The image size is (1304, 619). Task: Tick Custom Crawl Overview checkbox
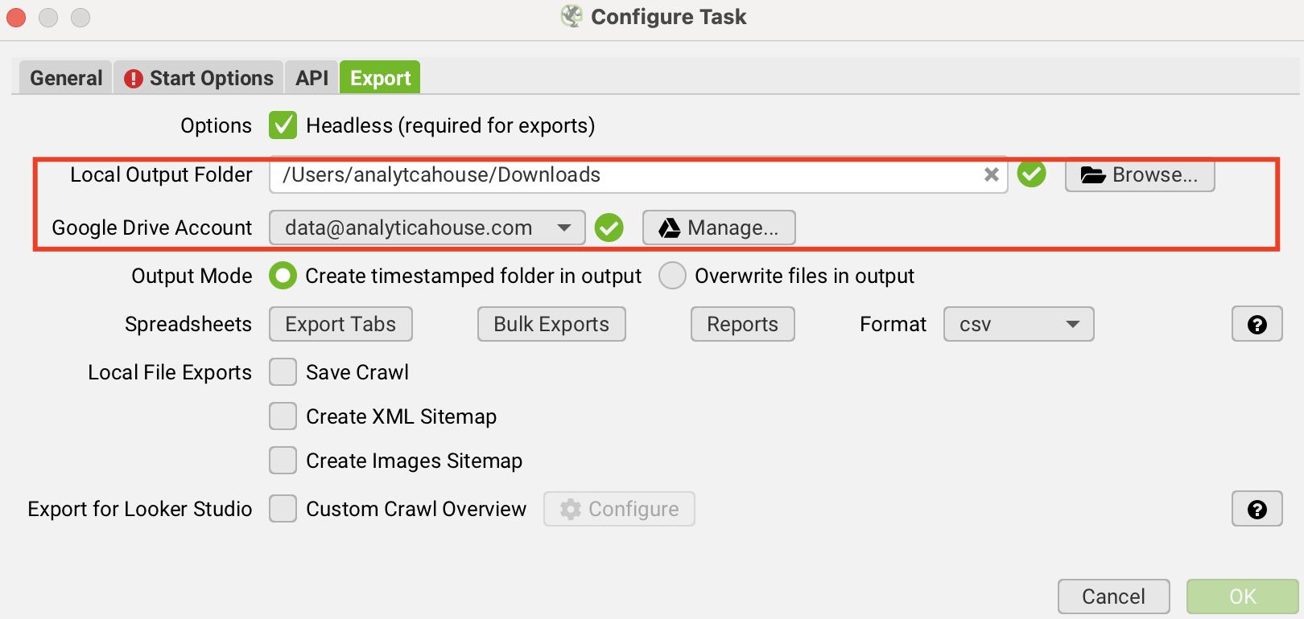[x=283, y=509]
